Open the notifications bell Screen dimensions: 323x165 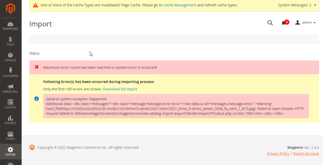[x=284, y=23]
